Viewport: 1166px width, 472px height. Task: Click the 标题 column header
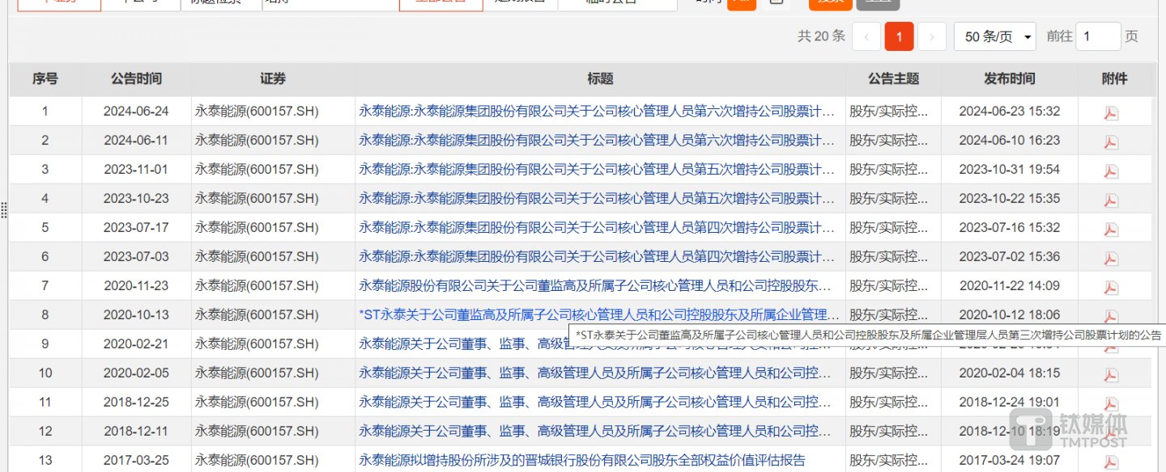click(x=600, y=78)
